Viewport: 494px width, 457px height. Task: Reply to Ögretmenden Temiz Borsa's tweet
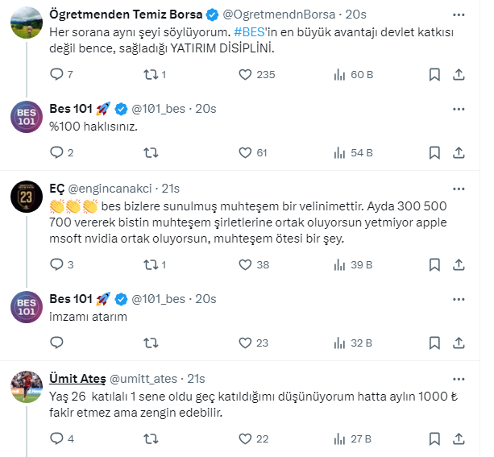coord(56,74)
